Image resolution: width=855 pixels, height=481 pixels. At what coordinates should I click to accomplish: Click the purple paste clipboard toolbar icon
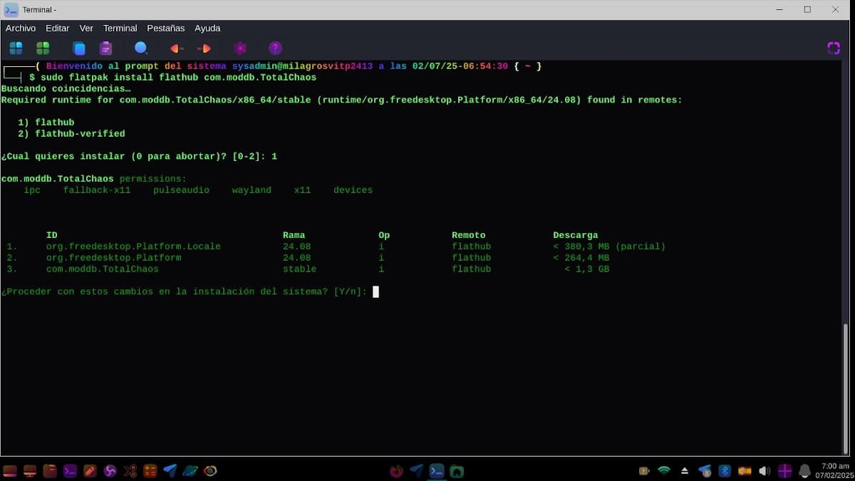[x=105, y=48]
